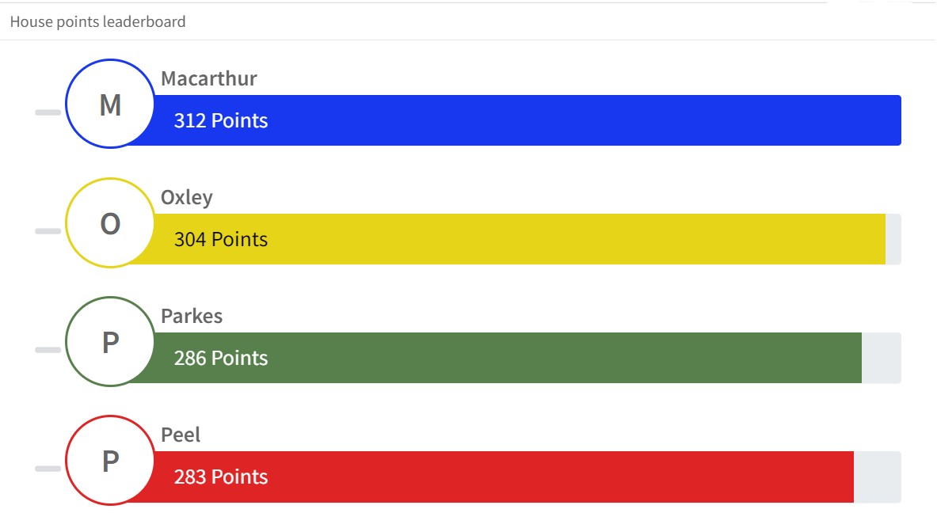
Task: Click the Macarthur house M circle icon
Action: pyautogui.click(x=110, y=104)
